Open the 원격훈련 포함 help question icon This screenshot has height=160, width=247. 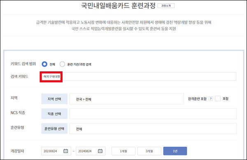(211, 99)
